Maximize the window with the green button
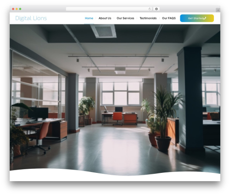Image resolution: width=230 pixels, height=195 pixels. pos(20,9)
